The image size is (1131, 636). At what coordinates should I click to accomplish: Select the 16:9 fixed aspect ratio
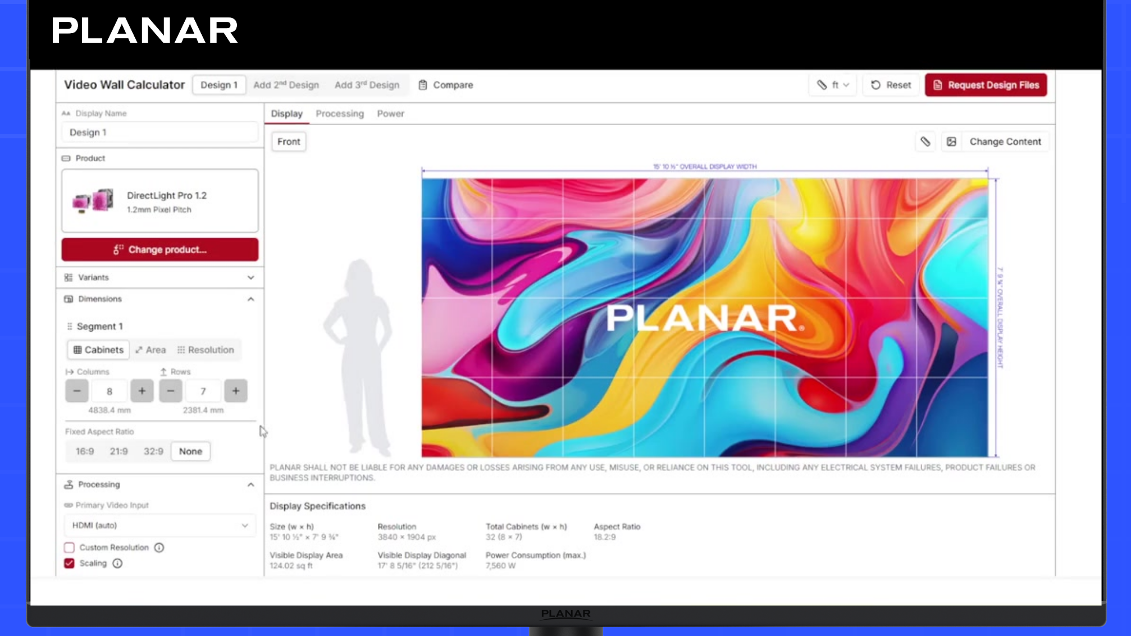click(84, 451)
